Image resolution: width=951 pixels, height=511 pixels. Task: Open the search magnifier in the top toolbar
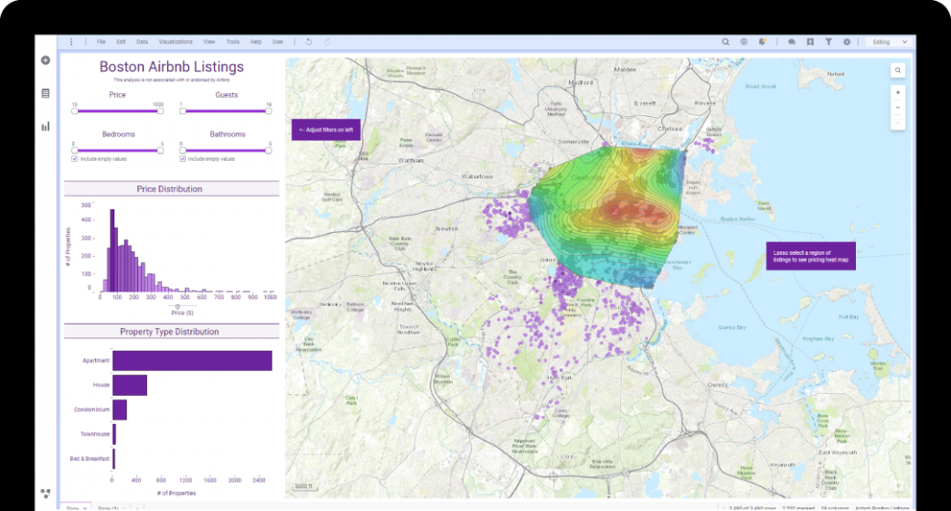coord(725,42)
